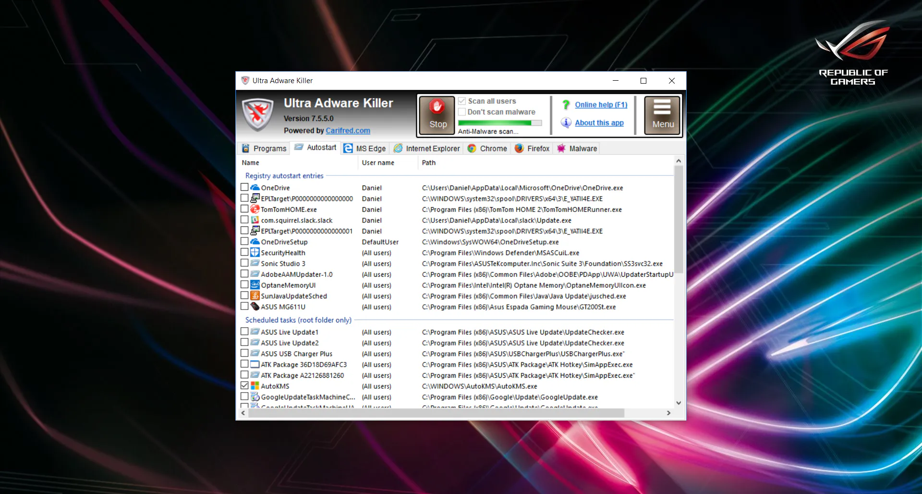Click the ATK Package 36D18D69AFC3 icon
922x494 pixels.
255,364
